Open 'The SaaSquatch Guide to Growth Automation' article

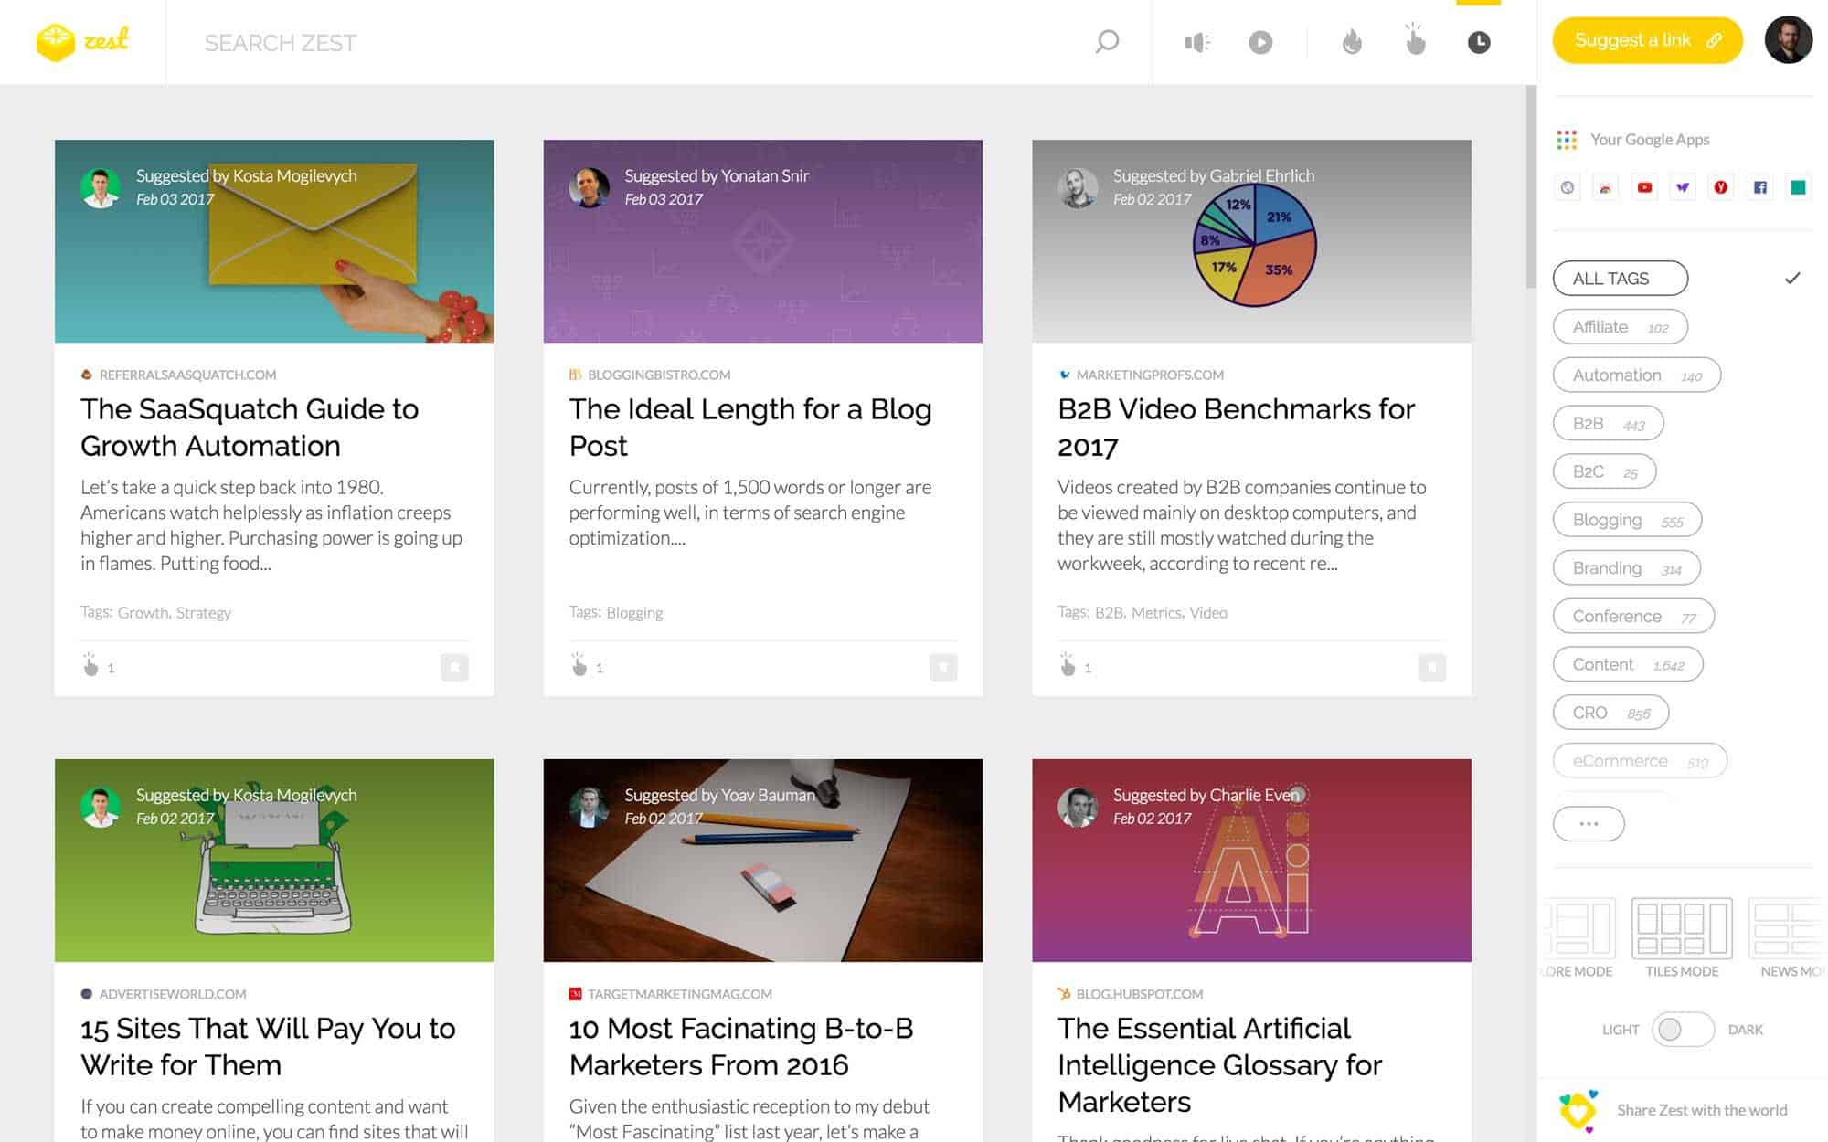click(250, 428)
